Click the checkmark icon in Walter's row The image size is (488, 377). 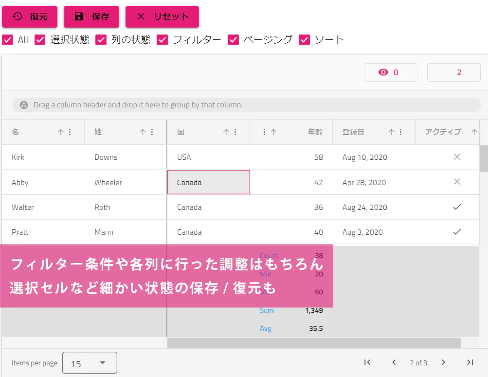coord(457,207)
